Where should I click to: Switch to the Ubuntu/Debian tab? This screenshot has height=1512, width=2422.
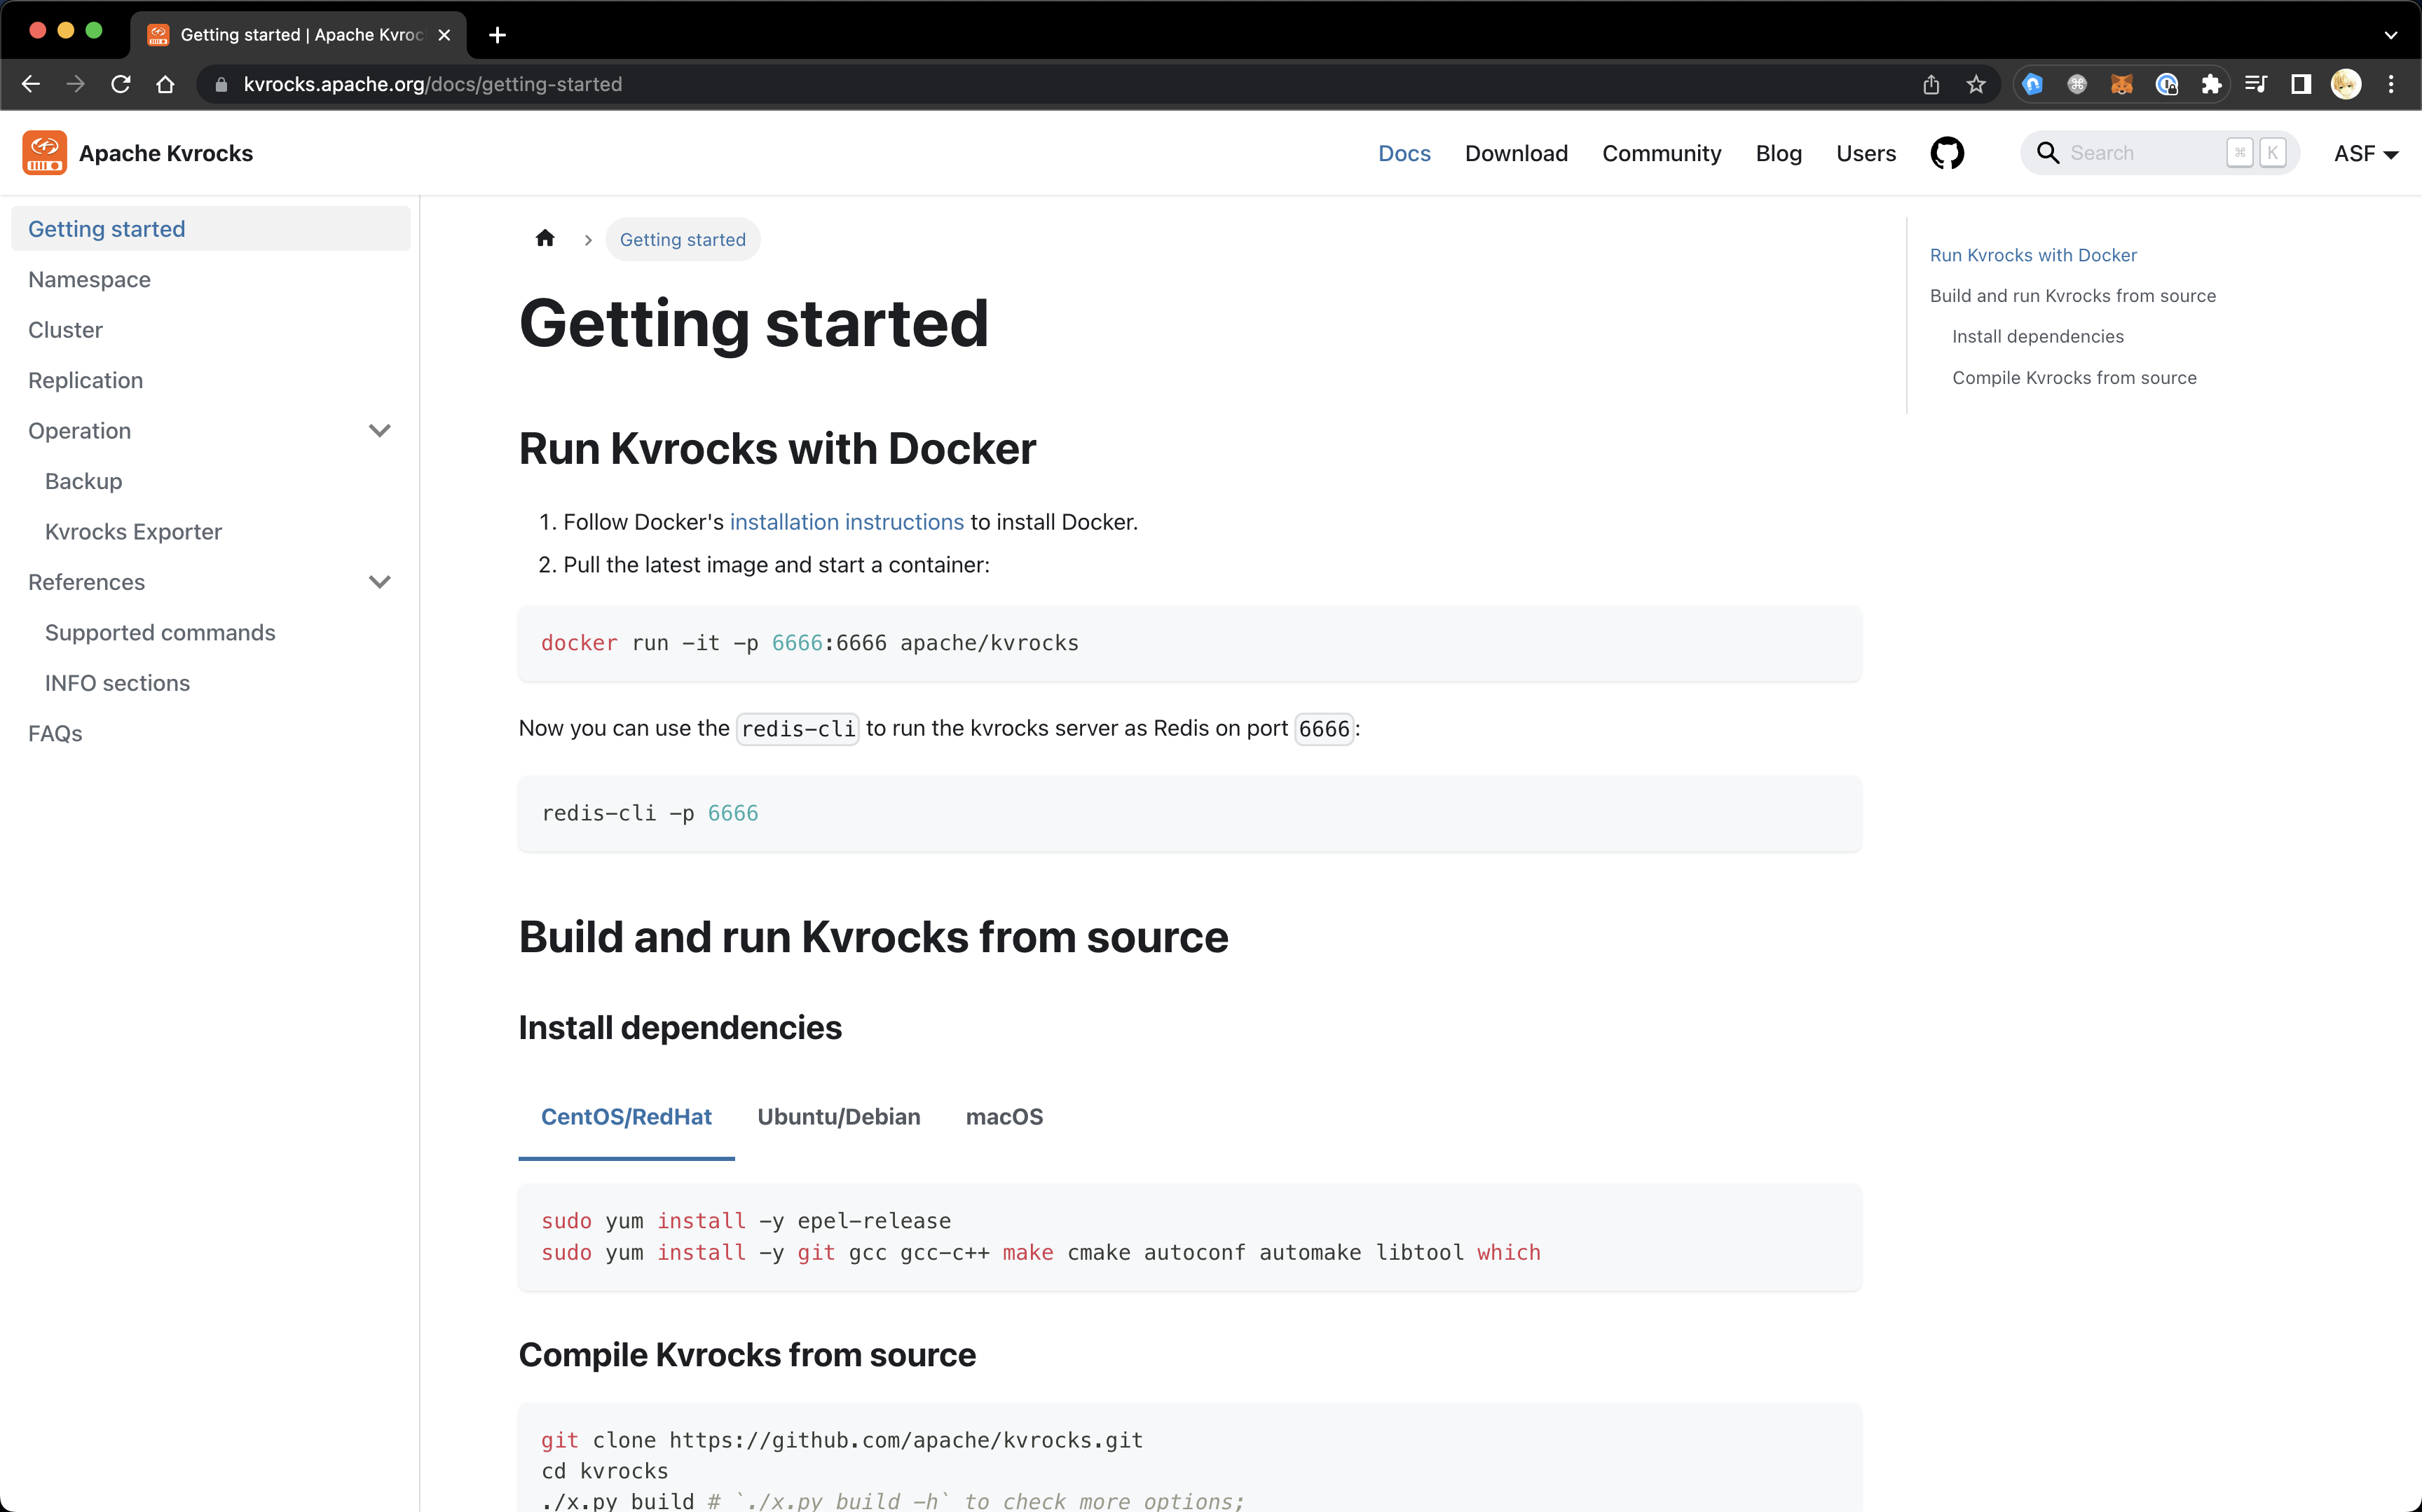click(838, 1117)
